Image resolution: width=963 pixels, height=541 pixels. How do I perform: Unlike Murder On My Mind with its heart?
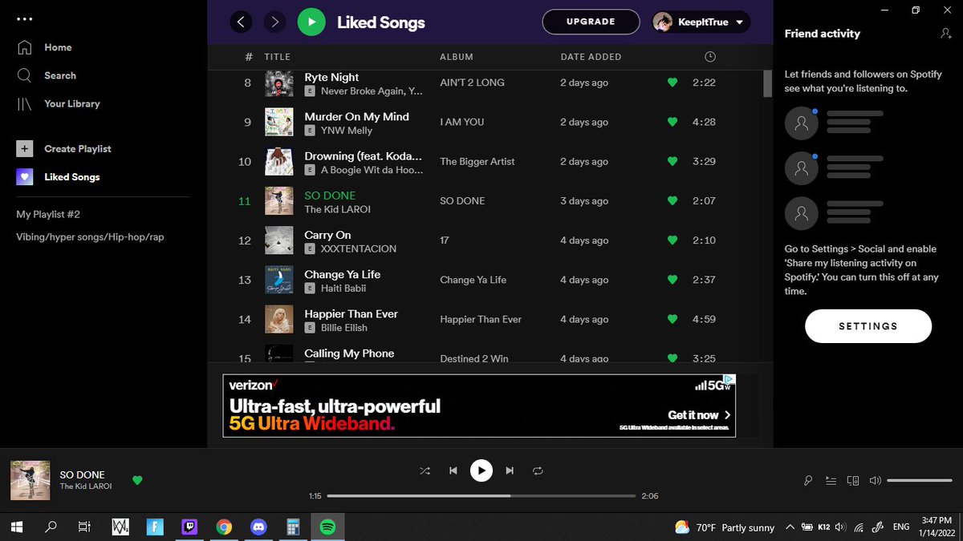672,122
